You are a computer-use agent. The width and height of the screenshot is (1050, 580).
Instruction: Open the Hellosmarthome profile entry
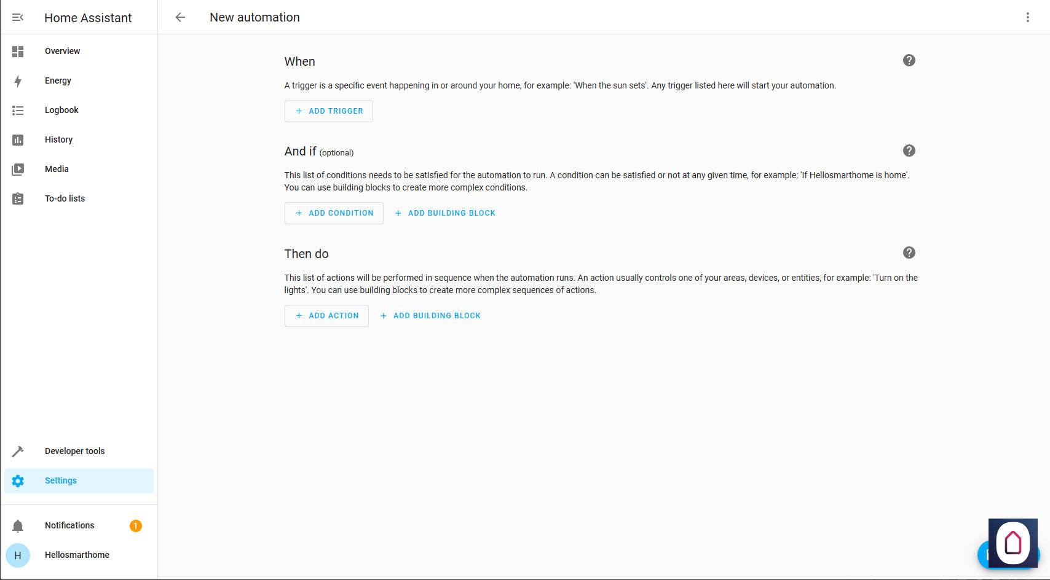click(x=79, y=555)
